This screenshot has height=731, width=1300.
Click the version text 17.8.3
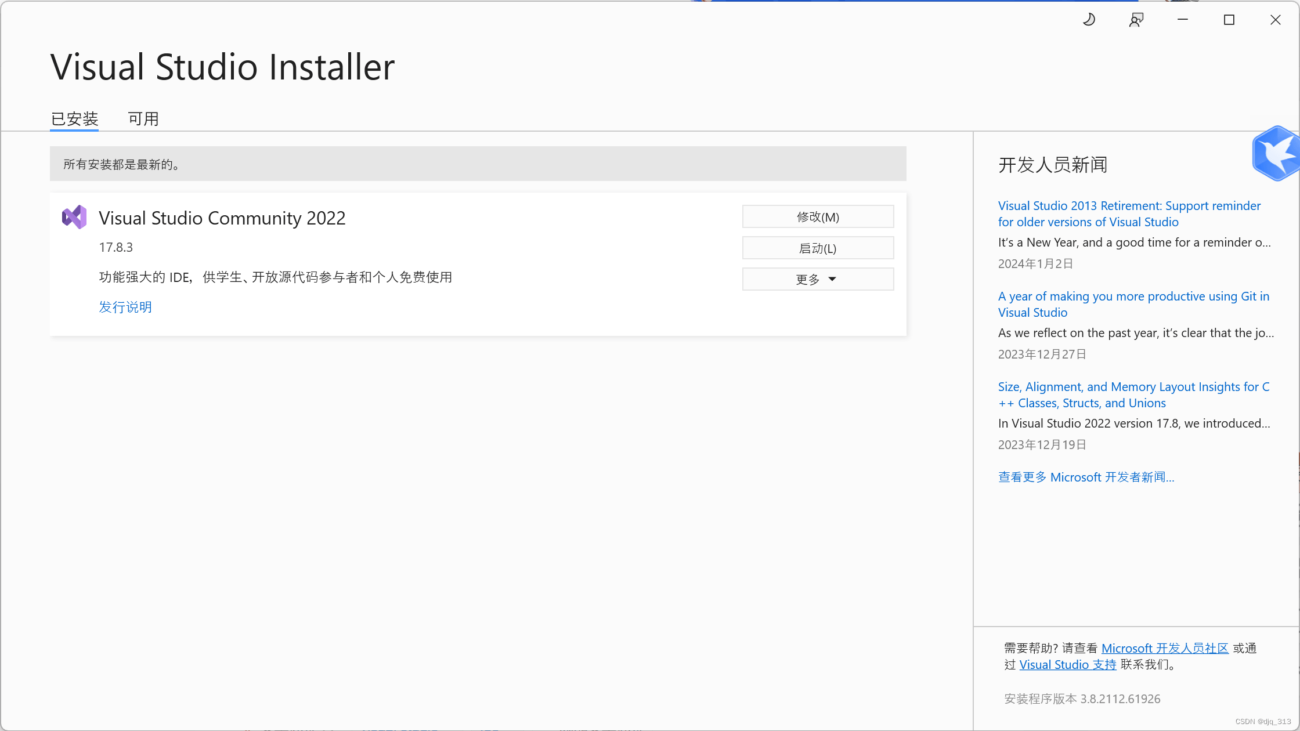tap(116, 247)
